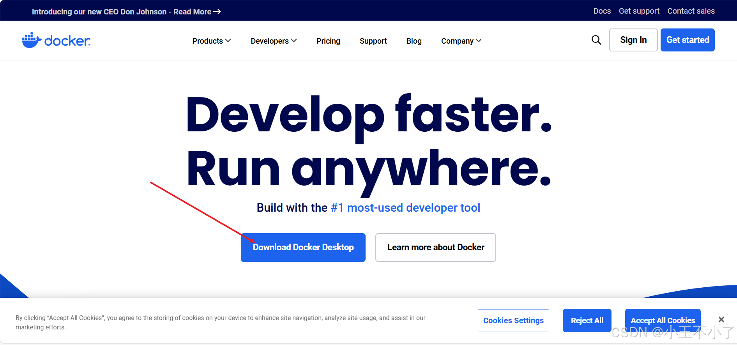Click Download Docker Desktop button

point(303,248)
